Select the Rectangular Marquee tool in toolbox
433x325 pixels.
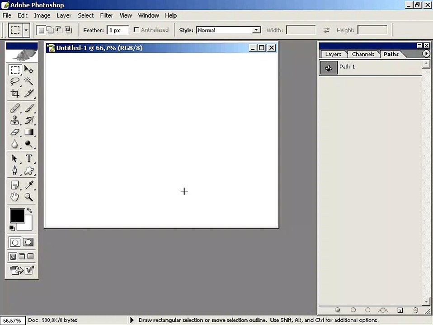(x=15, y=70)
